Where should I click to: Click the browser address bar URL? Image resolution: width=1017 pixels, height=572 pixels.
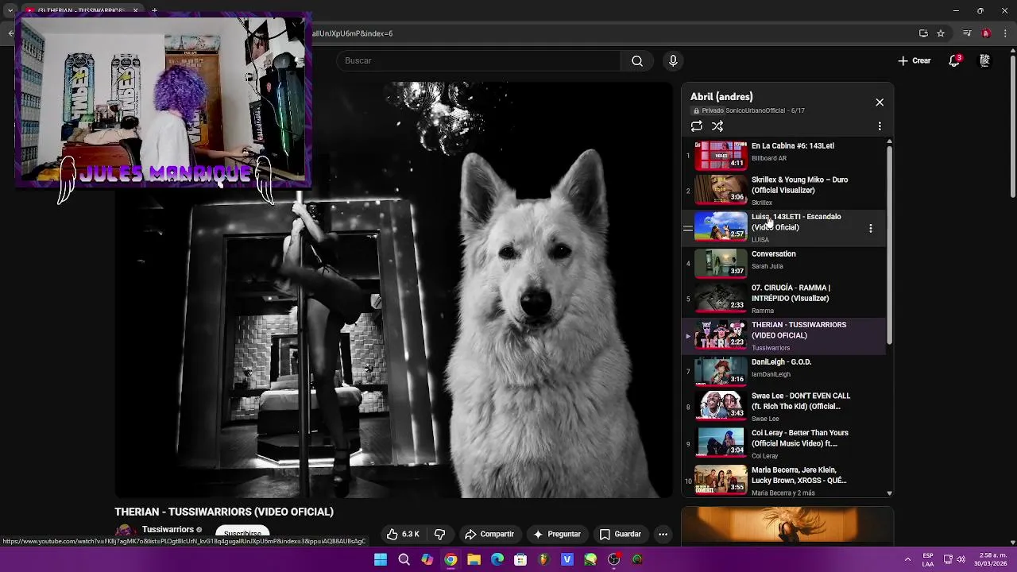[352, 33]
